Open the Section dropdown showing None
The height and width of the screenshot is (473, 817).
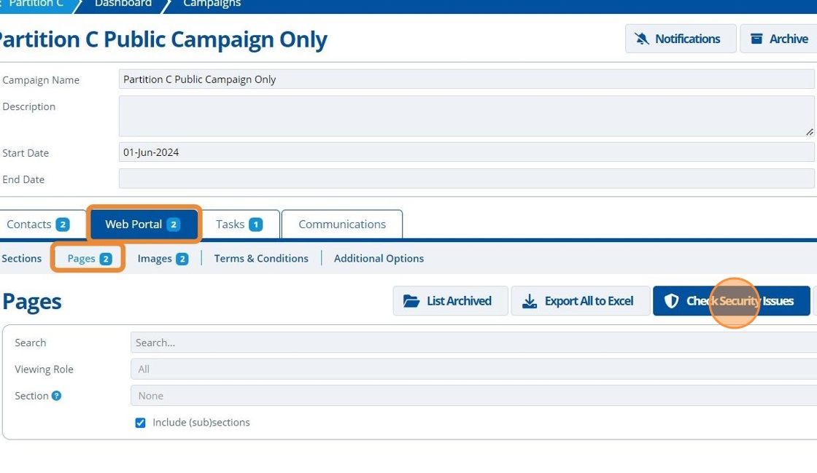tap(473, 396)
